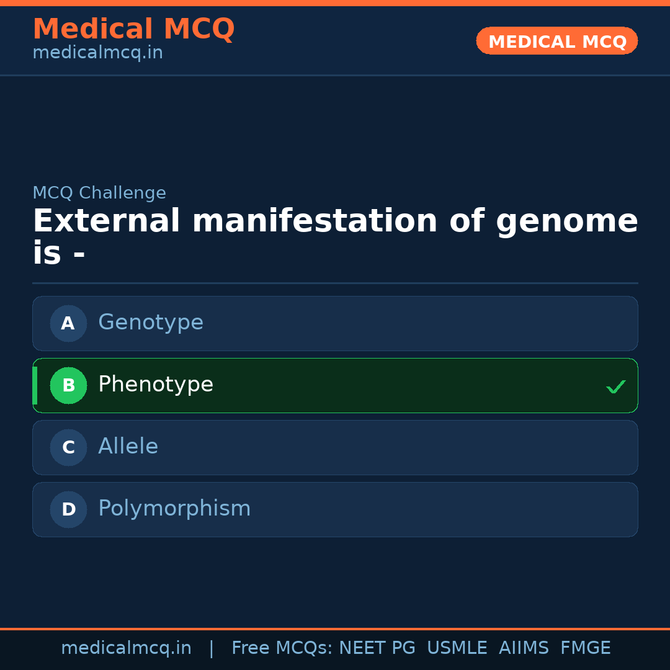Click the question text about genome
The height and width of the screenshot is (670, 670).
coord(335,237)
